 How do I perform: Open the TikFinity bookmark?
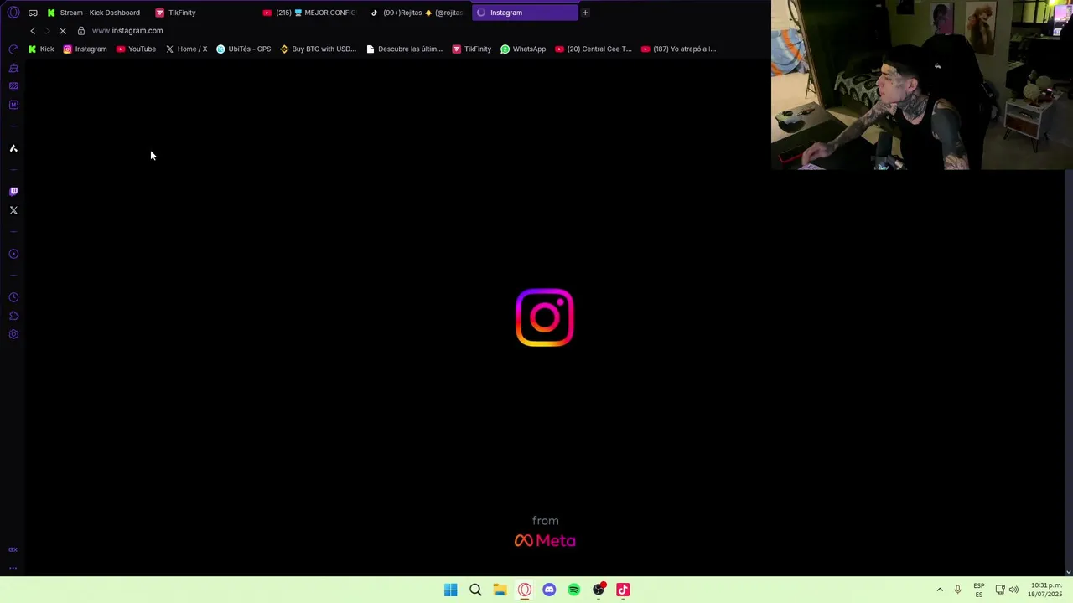pyautogui.click(x=471, y=49)
